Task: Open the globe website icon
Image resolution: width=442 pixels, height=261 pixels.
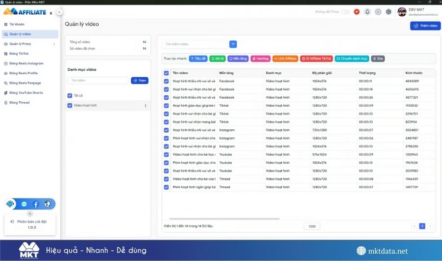Action: coord(47,204)
